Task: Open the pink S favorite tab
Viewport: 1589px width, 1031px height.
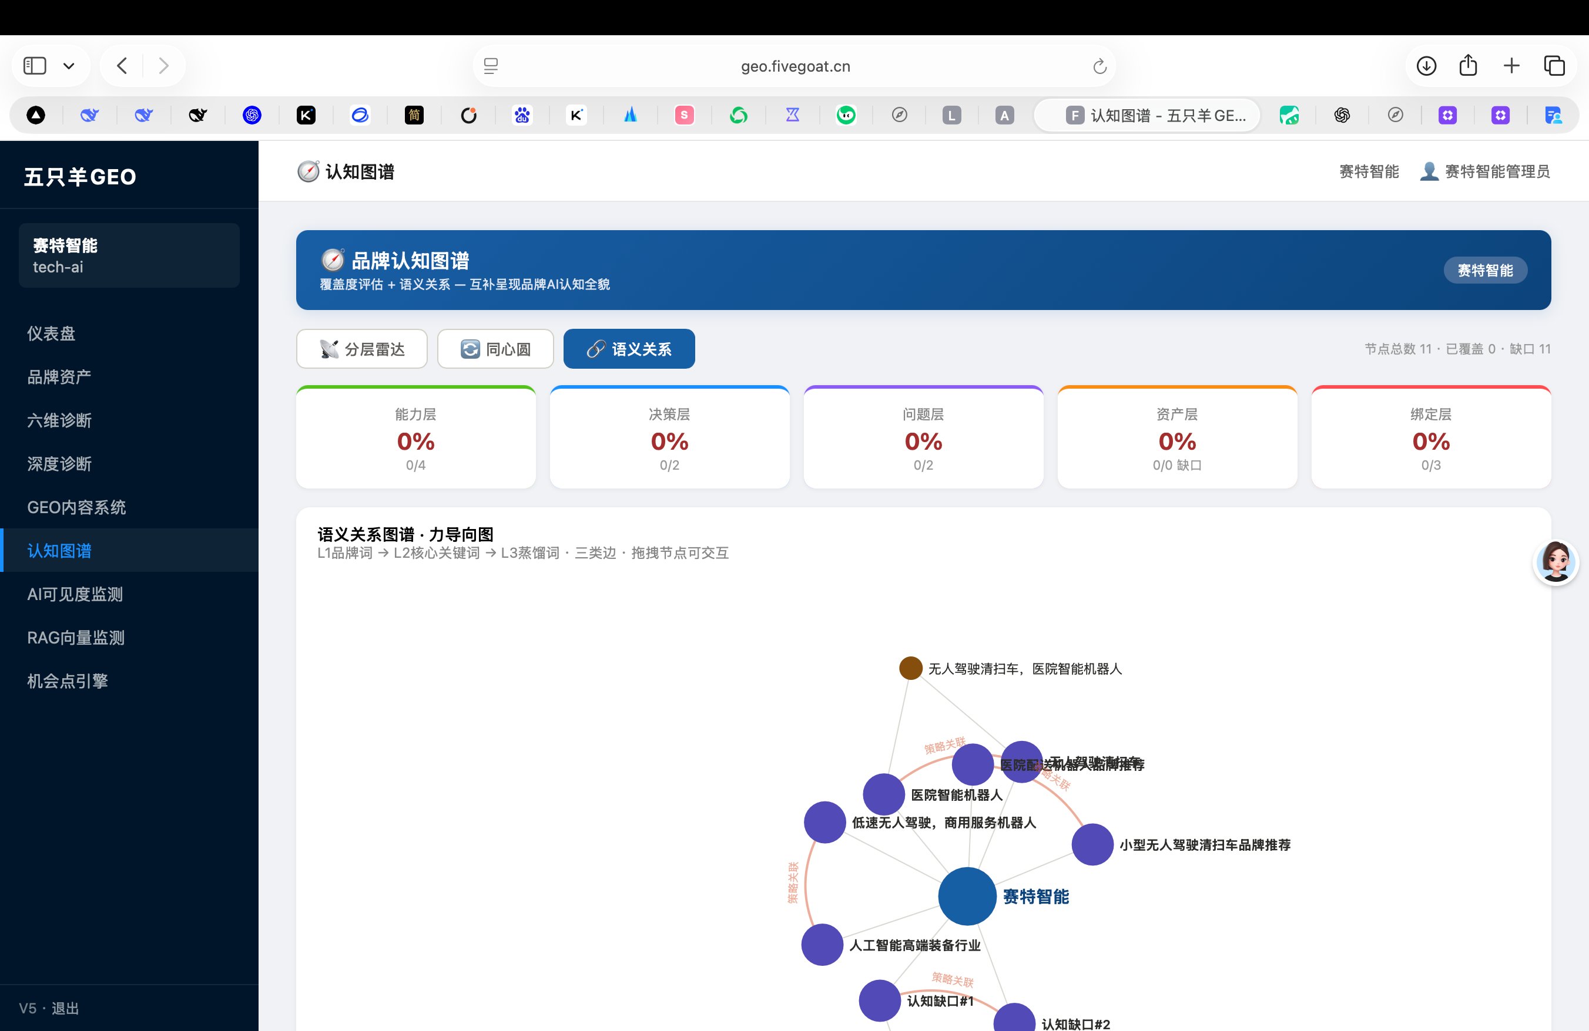Action: tap(685, 115)
